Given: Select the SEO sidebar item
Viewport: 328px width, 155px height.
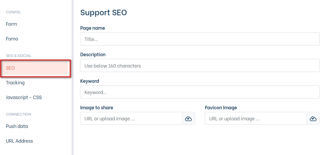Looking at the screenshot, I should coord(11,68).
